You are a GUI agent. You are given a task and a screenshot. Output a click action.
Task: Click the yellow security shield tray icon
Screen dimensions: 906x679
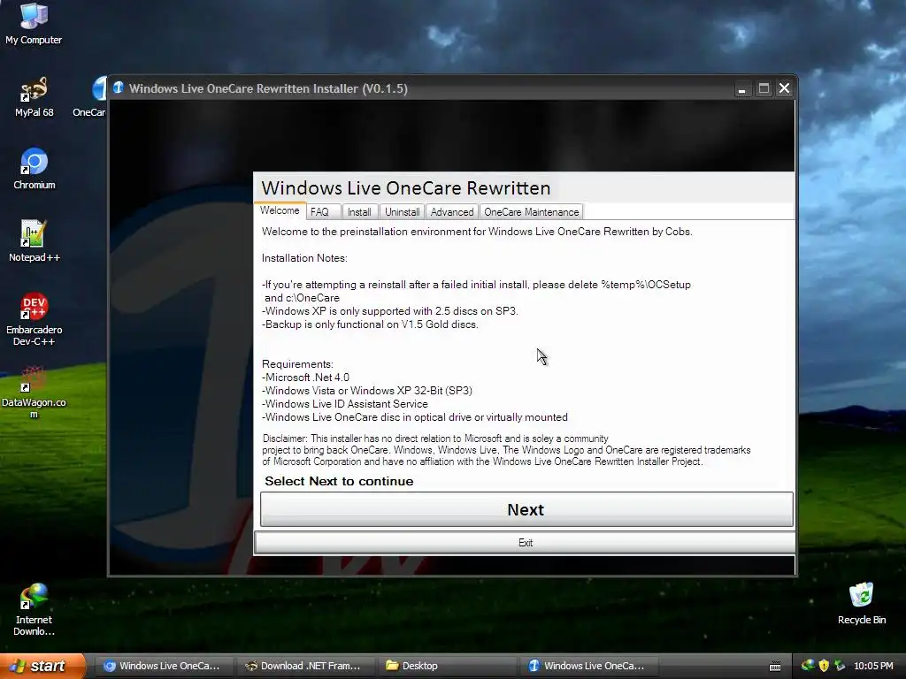tap(824, 666)
